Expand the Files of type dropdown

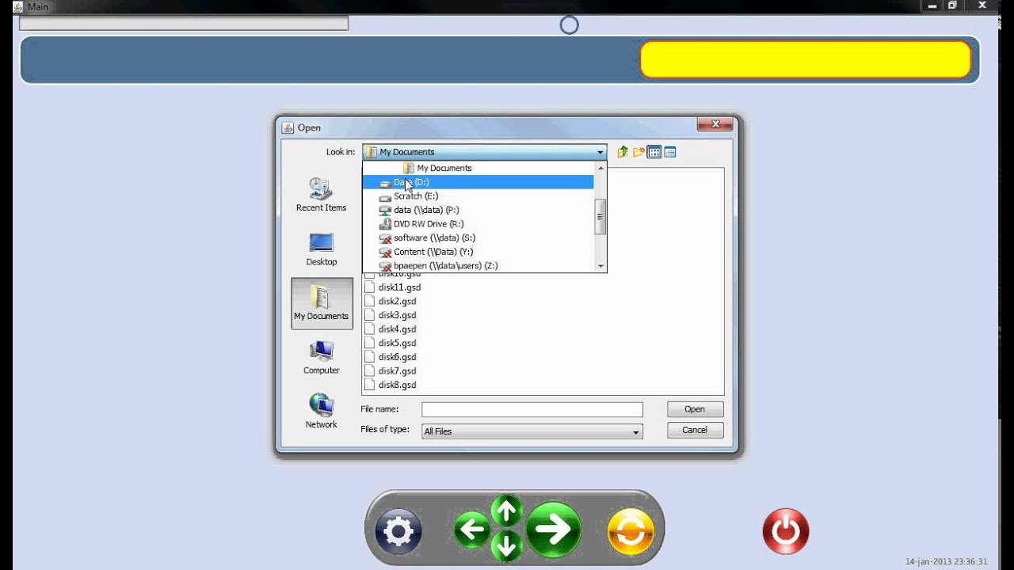pos(635,431)
